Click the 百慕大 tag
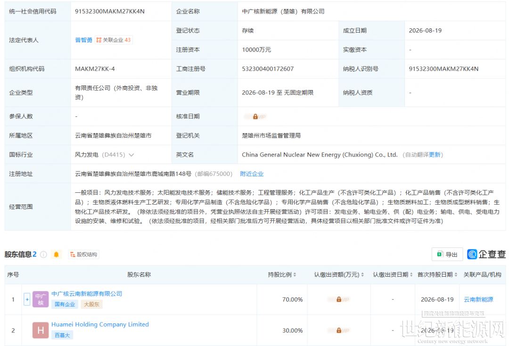Viewport: 509px width, 346px height. point(62,335)
